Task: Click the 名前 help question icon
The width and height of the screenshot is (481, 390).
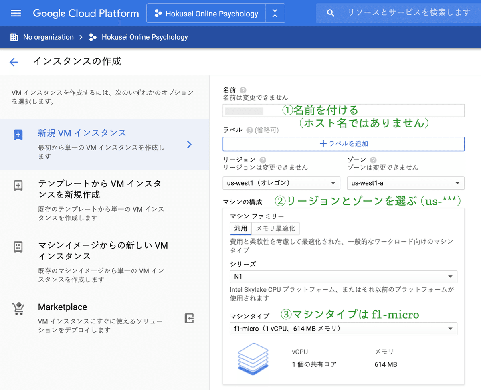Action: [x=243, y=90]
